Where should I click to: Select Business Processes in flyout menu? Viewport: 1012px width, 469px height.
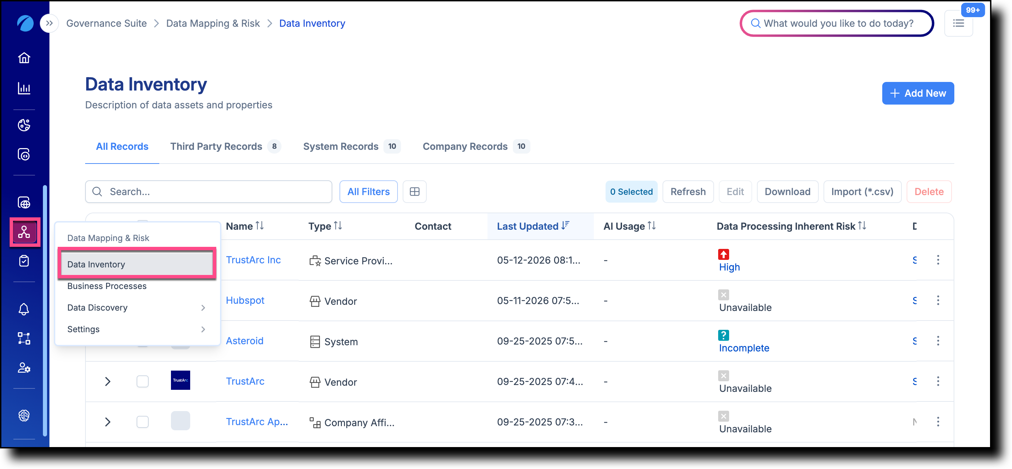(137, 286)
